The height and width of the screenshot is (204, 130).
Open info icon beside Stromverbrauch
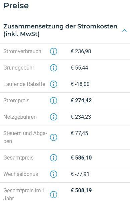point(53,52)
